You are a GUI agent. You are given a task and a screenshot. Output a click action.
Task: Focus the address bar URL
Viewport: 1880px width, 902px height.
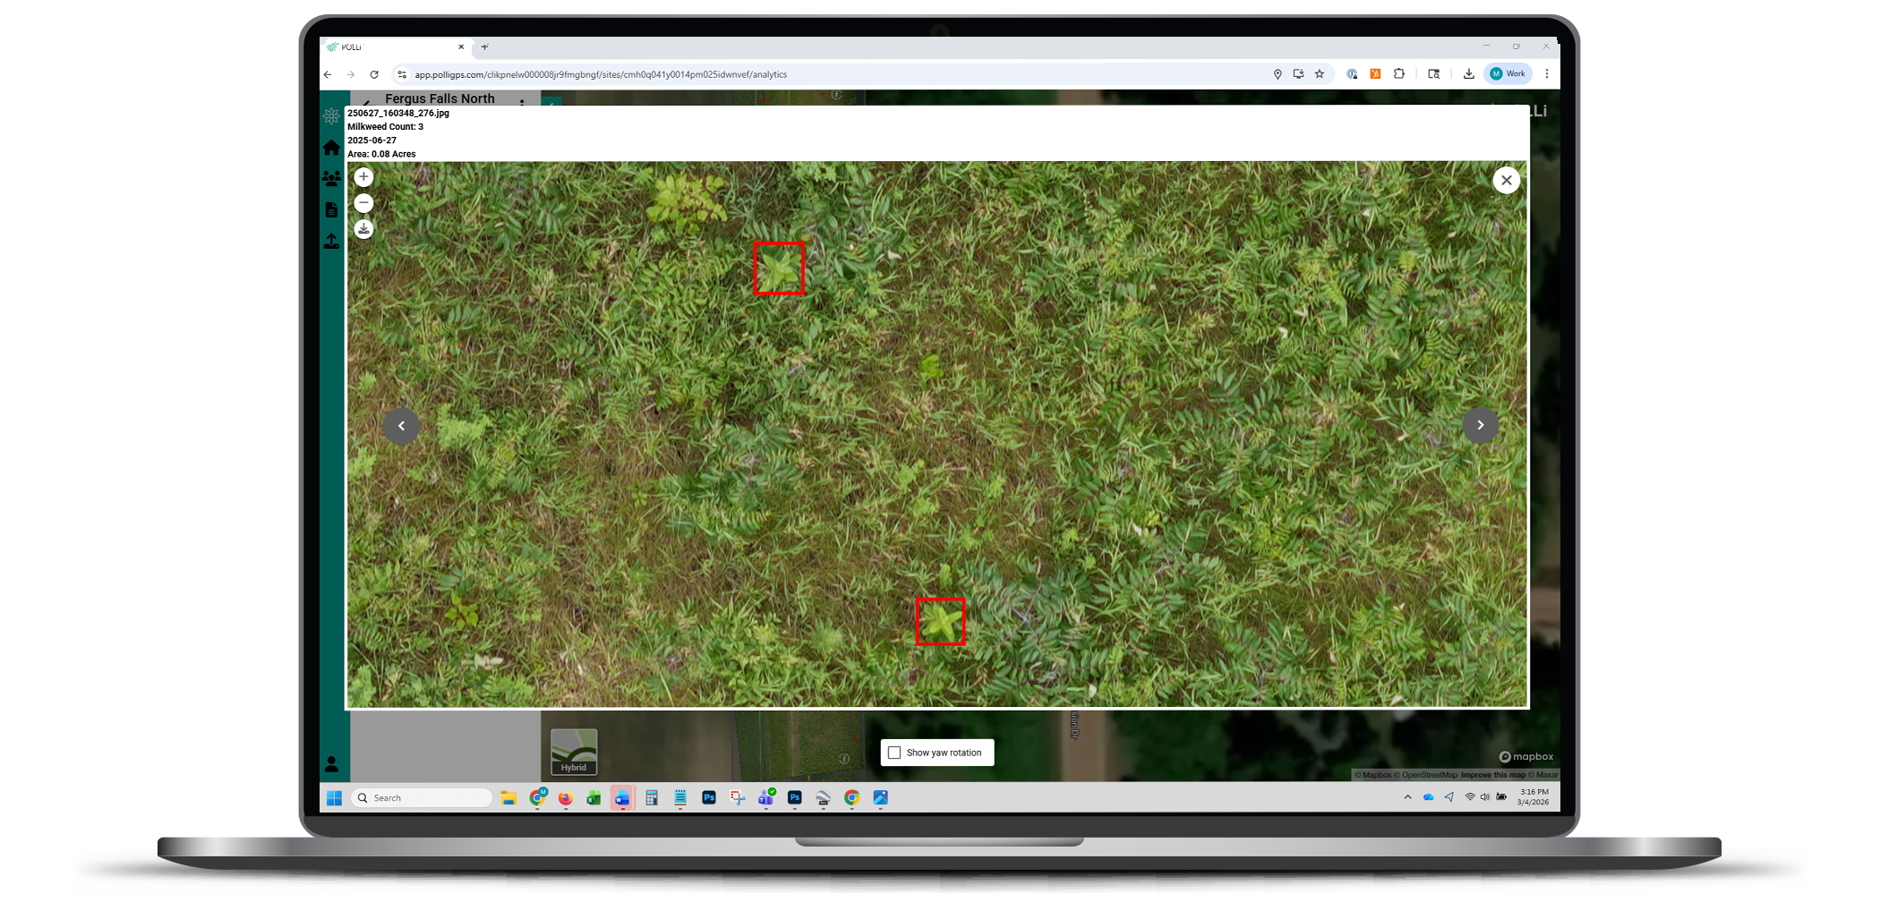point(601,74)
